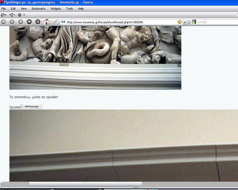
Task: Open the Home page
Action: coord(46,22)
